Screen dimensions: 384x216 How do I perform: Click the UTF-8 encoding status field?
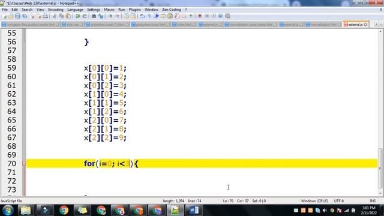tap(339, 201)
